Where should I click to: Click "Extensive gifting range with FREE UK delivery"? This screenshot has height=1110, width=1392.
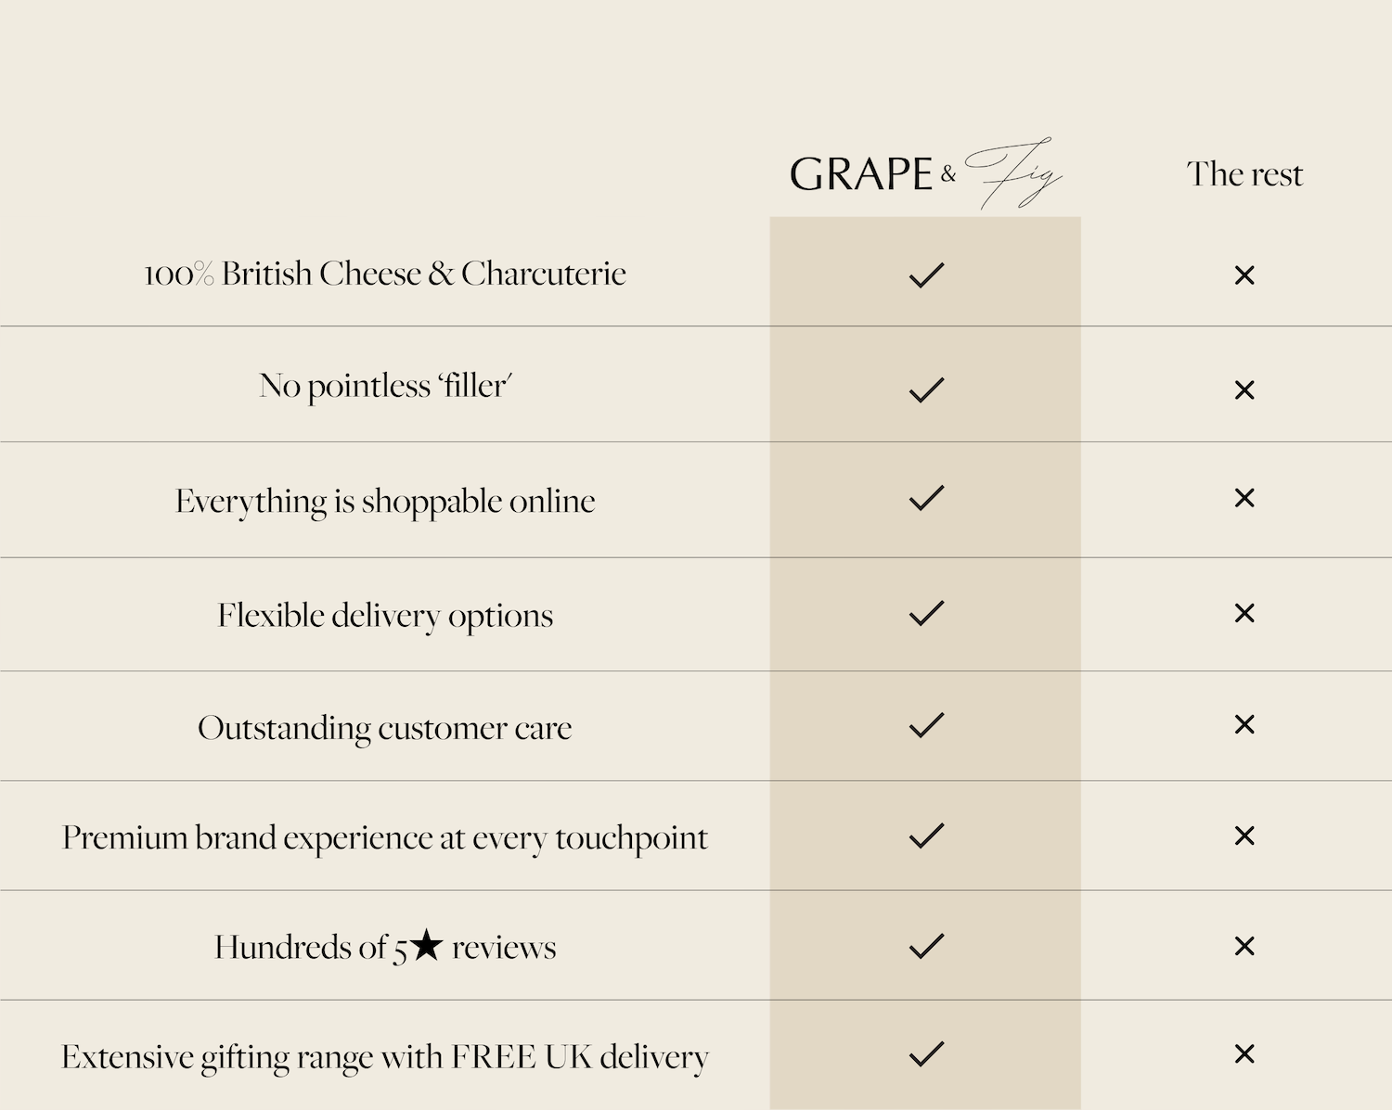pyautogui.click(x=385, y=1056)
